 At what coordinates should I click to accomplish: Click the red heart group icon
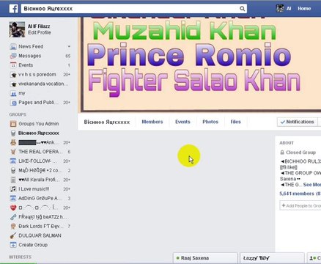click(13, 208)
